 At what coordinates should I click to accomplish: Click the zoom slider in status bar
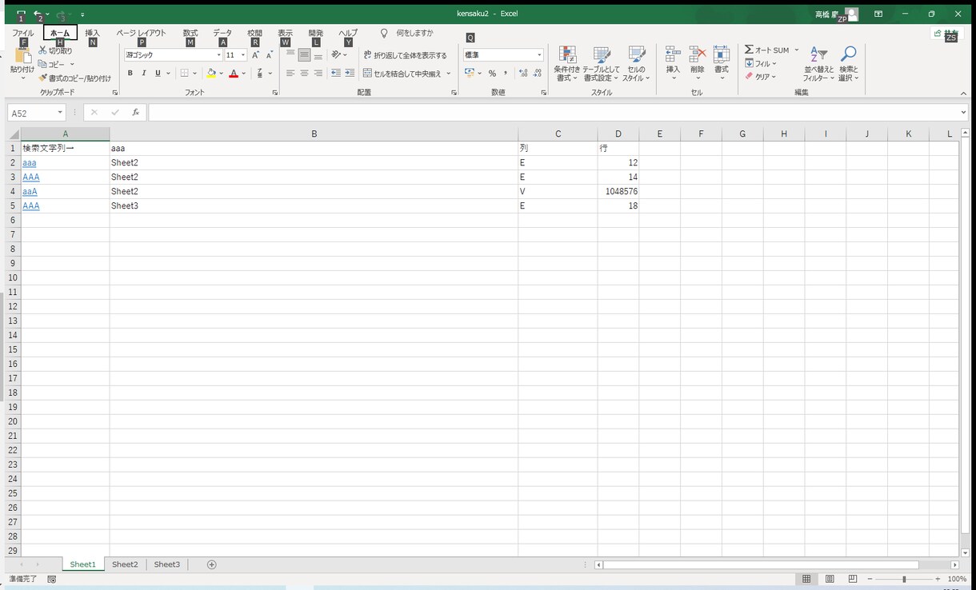[904, 579]
